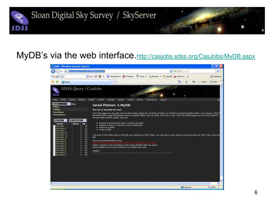Click the page's horizontal scrollbar thumb

pos(132,183)
